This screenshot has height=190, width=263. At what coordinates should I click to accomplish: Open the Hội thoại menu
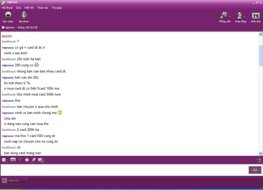(7, 8)
